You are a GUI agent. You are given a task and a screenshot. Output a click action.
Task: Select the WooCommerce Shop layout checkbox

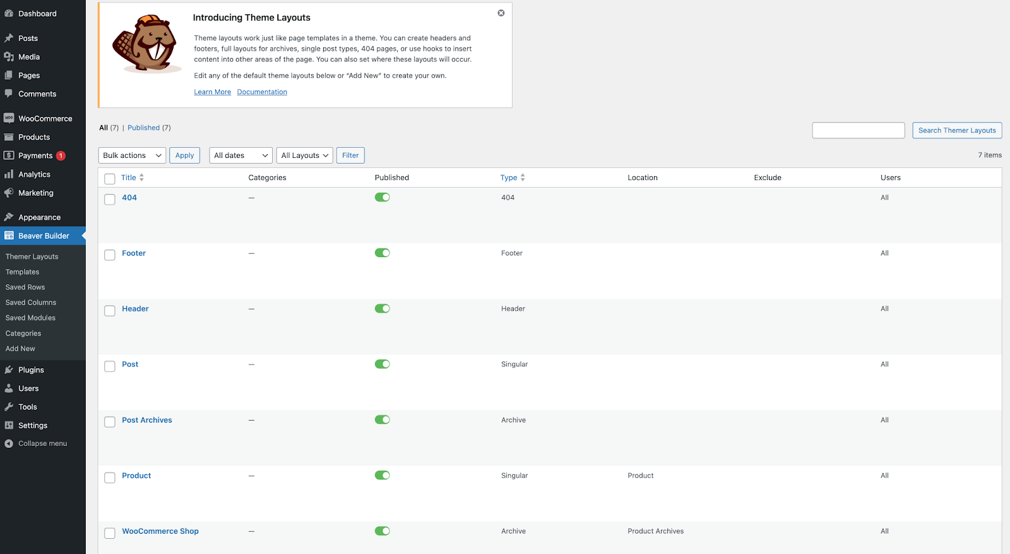[x=110, y=533]
